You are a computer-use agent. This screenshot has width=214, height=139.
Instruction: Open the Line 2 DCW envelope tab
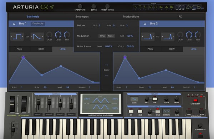(172, 49)
